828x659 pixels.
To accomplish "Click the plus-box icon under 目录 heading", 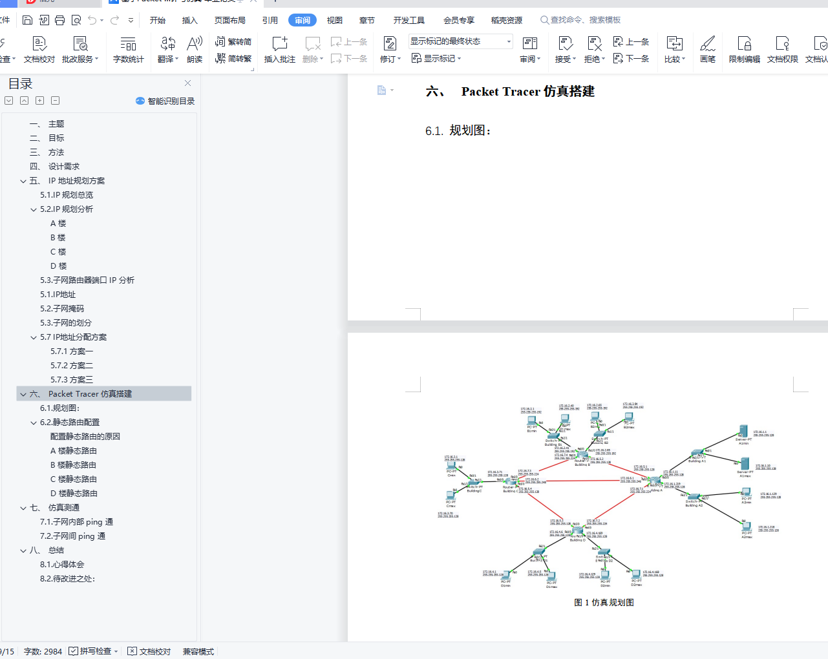I will coord(40,101).
